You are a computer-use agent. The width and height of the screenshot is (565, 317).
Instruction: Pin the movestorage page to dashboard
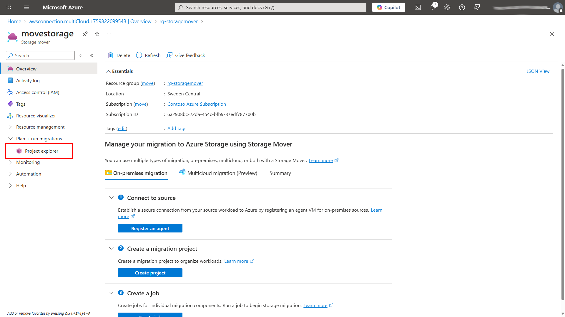85,34
